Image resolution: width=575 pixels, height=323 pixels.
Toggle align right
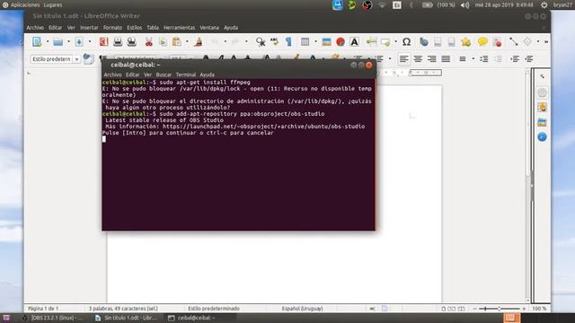[x=431, y=59]
